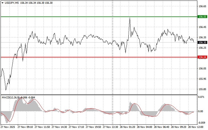Screen dimensions: 208x130
Task: Click the 27 Nov 17:10 time label
Action: 76,127
